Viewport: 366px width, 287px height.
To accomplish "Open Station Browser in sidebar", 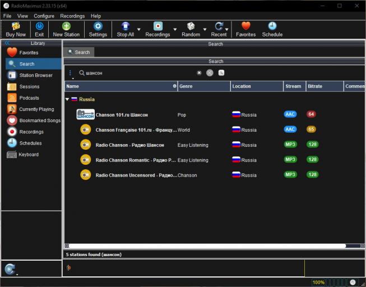I will (x=34, y=75).
